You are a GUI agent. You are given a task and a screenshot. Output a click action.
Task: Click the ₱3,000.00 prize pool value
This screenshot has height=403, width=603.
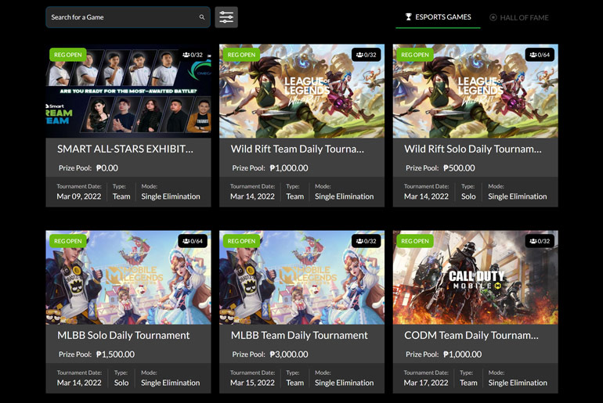tap(289, 354)
